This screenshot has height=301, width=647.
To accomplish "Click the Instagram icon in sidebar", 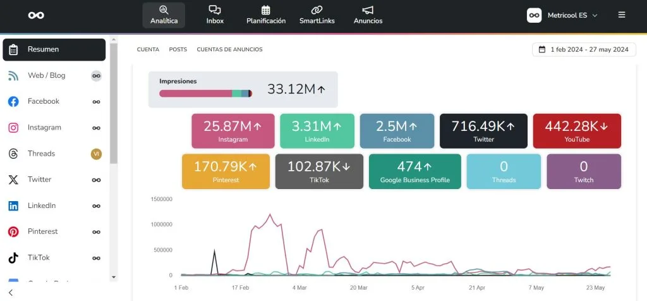I will pyautogui.click(x=13, y=128).
